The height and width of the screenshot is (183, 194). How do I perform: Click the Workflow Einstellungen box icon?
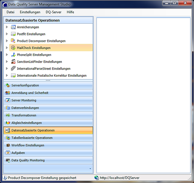pyautogui.click(x=8, y=145)
